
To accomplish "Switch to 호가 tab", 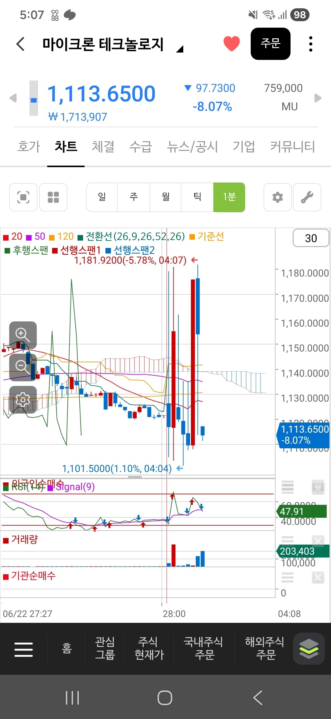I will pyautogui.click(x=29, y=146).
